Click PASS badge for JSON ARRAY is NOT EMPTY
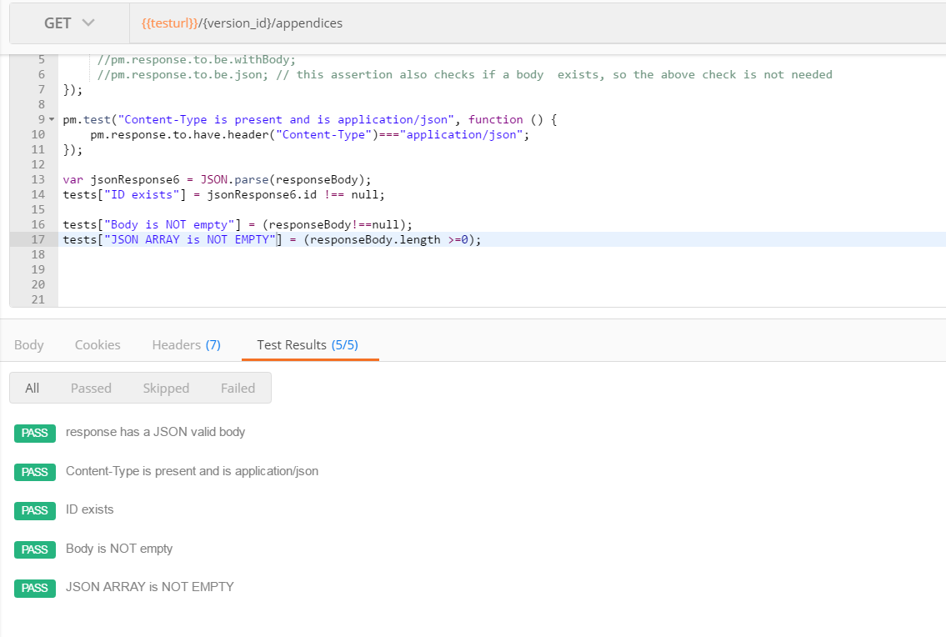 [x=34, y=588]
